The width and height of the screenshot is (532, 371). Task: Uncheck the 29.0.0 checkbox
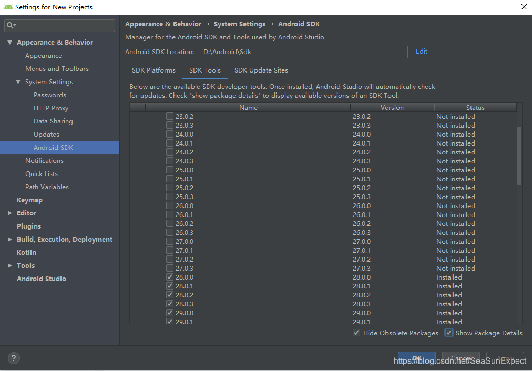170,313
